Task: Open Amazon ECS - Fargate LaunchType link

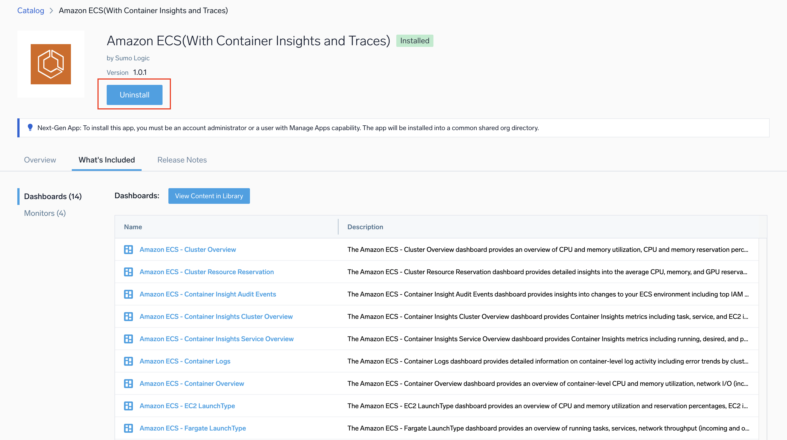Action: pyautogui.click(x=193, y=428)
